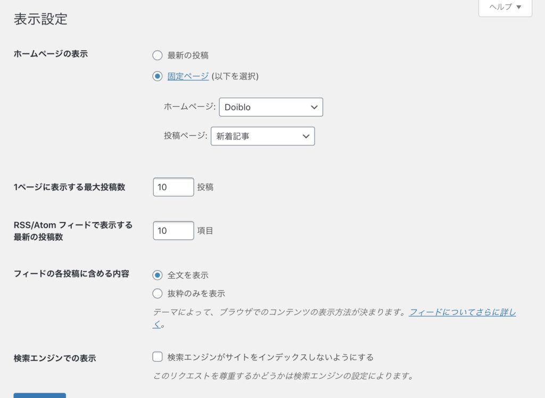This screenshot has width=545, height=398.
Task: Click the 1ページに表示する最大投稿数 number field
Action: 174,187
